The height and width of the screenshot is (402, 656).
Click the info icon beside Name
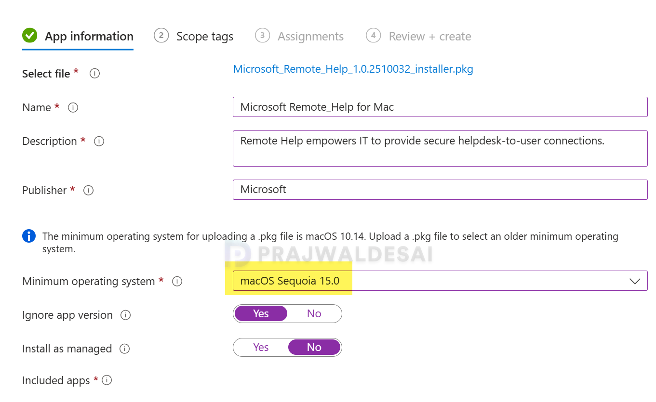73,107
